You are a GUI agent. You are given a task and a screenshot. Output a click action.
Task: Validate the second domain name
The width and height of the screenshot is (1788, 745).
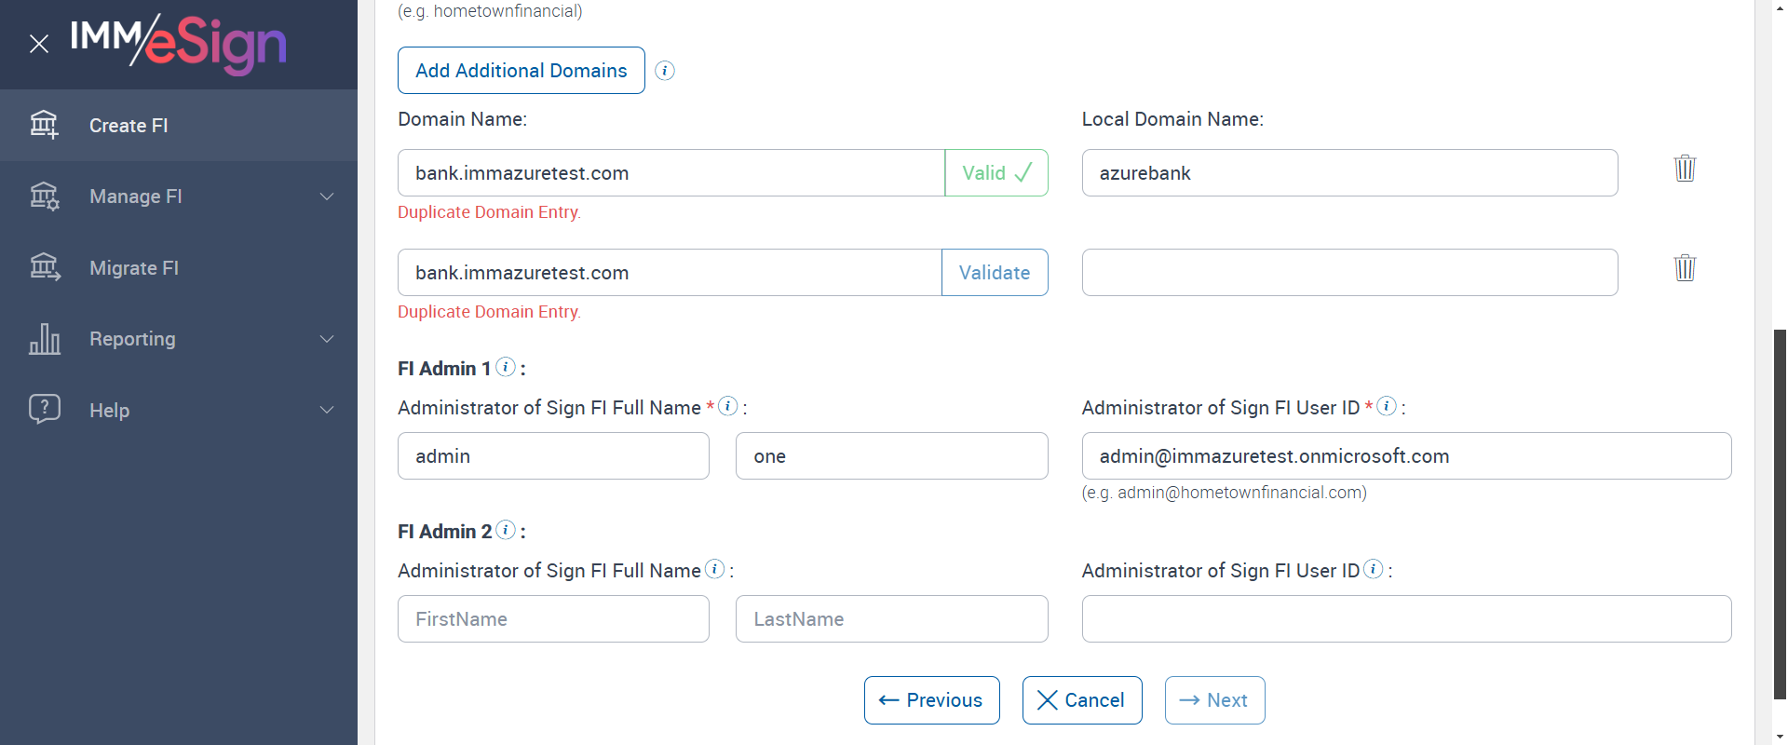994,273
